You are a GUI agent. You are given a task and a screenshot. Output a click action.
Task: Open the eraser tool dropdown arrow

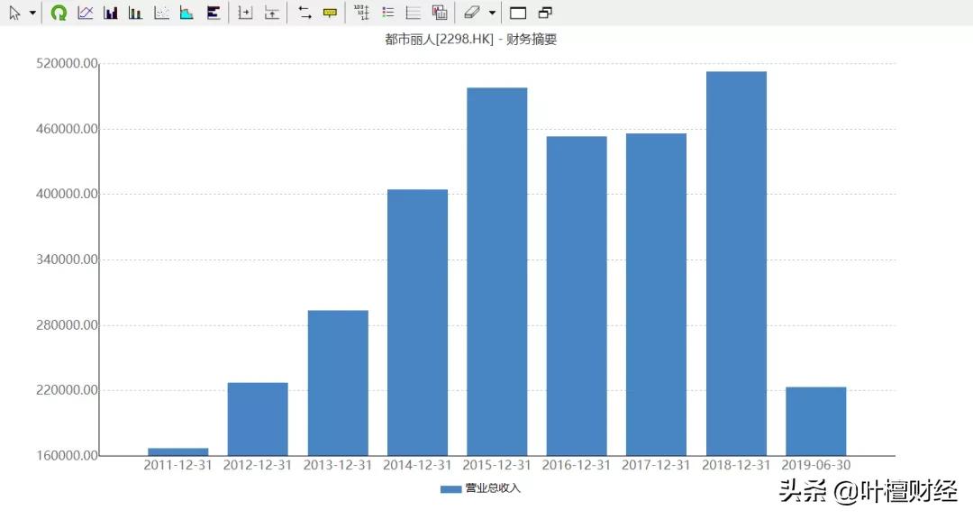click(492, 13)
